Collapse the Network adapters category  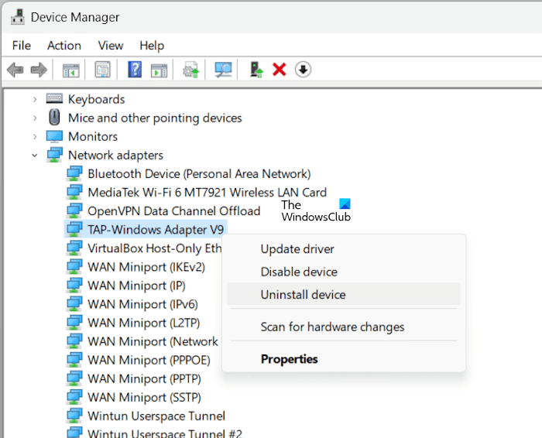(35, 155)
